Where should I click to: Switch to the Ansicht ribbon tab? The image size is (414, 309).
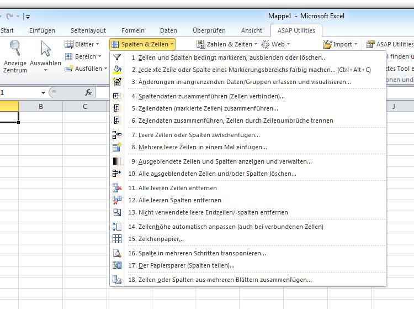tap(251, 30)
